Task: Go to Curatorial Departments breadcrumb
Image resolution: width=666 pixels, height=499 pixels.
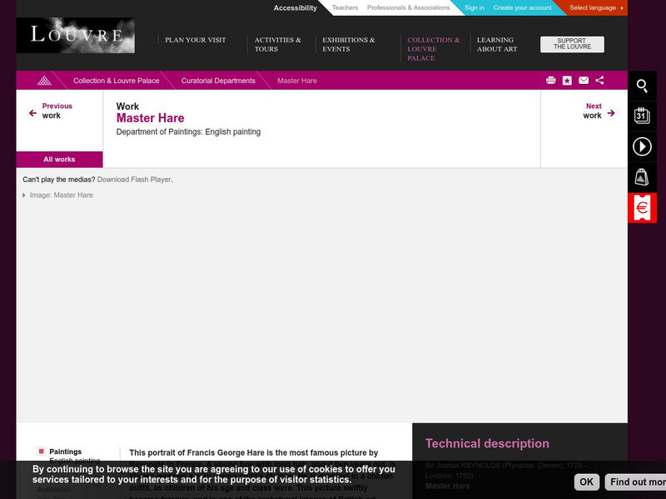Action: click(218, 81)
